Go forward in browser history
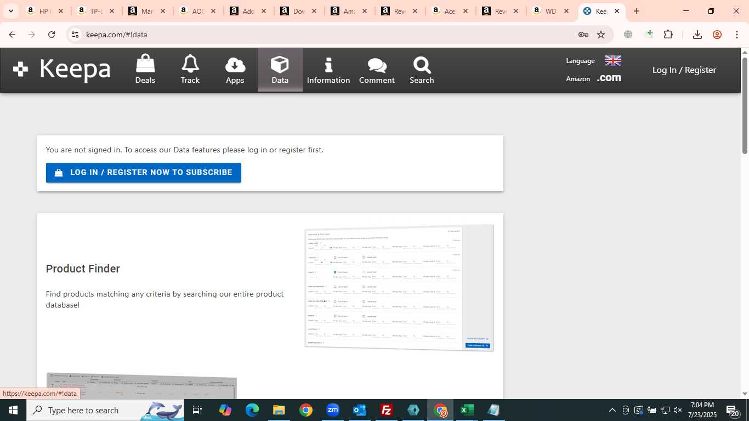Viewport: 749px width, 421px height. click(32, 35)
